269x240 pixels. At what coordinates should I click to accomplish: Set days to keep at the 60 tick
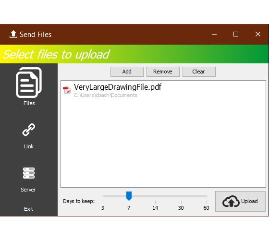[207, 202]
